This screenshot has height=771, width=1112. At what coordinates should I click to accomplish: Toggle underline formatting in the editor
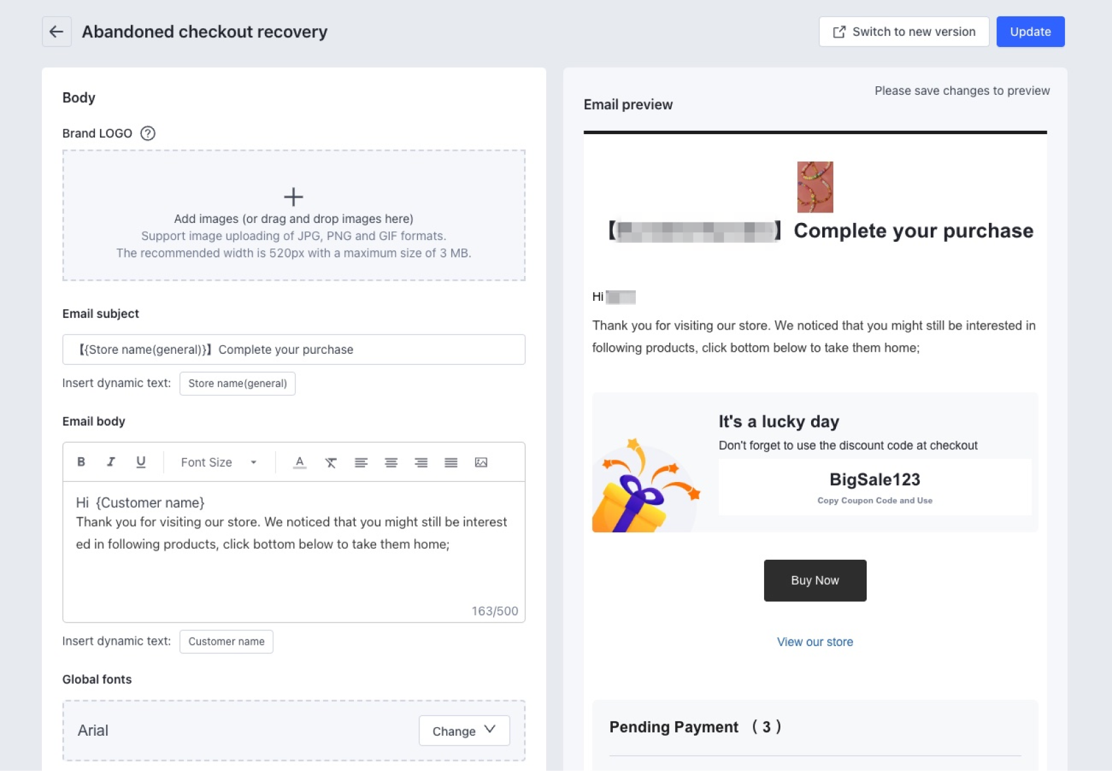(141, 462)
